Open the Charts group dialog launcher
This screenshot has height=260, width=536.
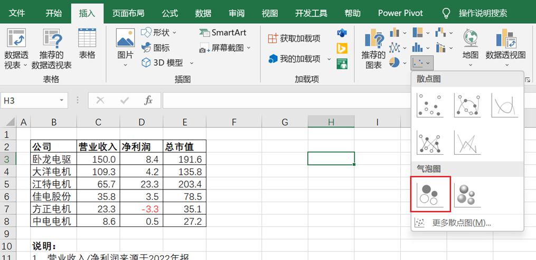tap(528, 80)
